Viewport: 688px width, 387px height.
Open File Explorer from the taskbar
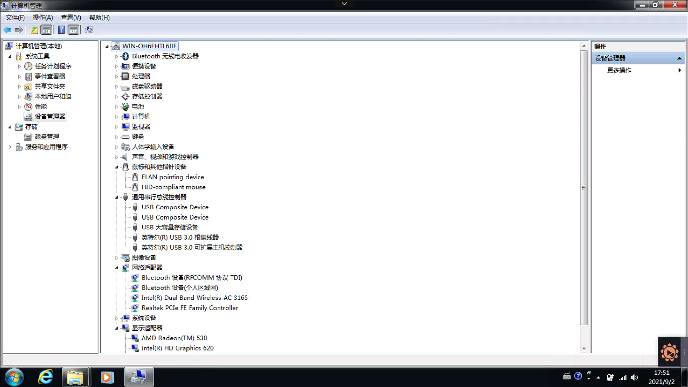(75, 377)
